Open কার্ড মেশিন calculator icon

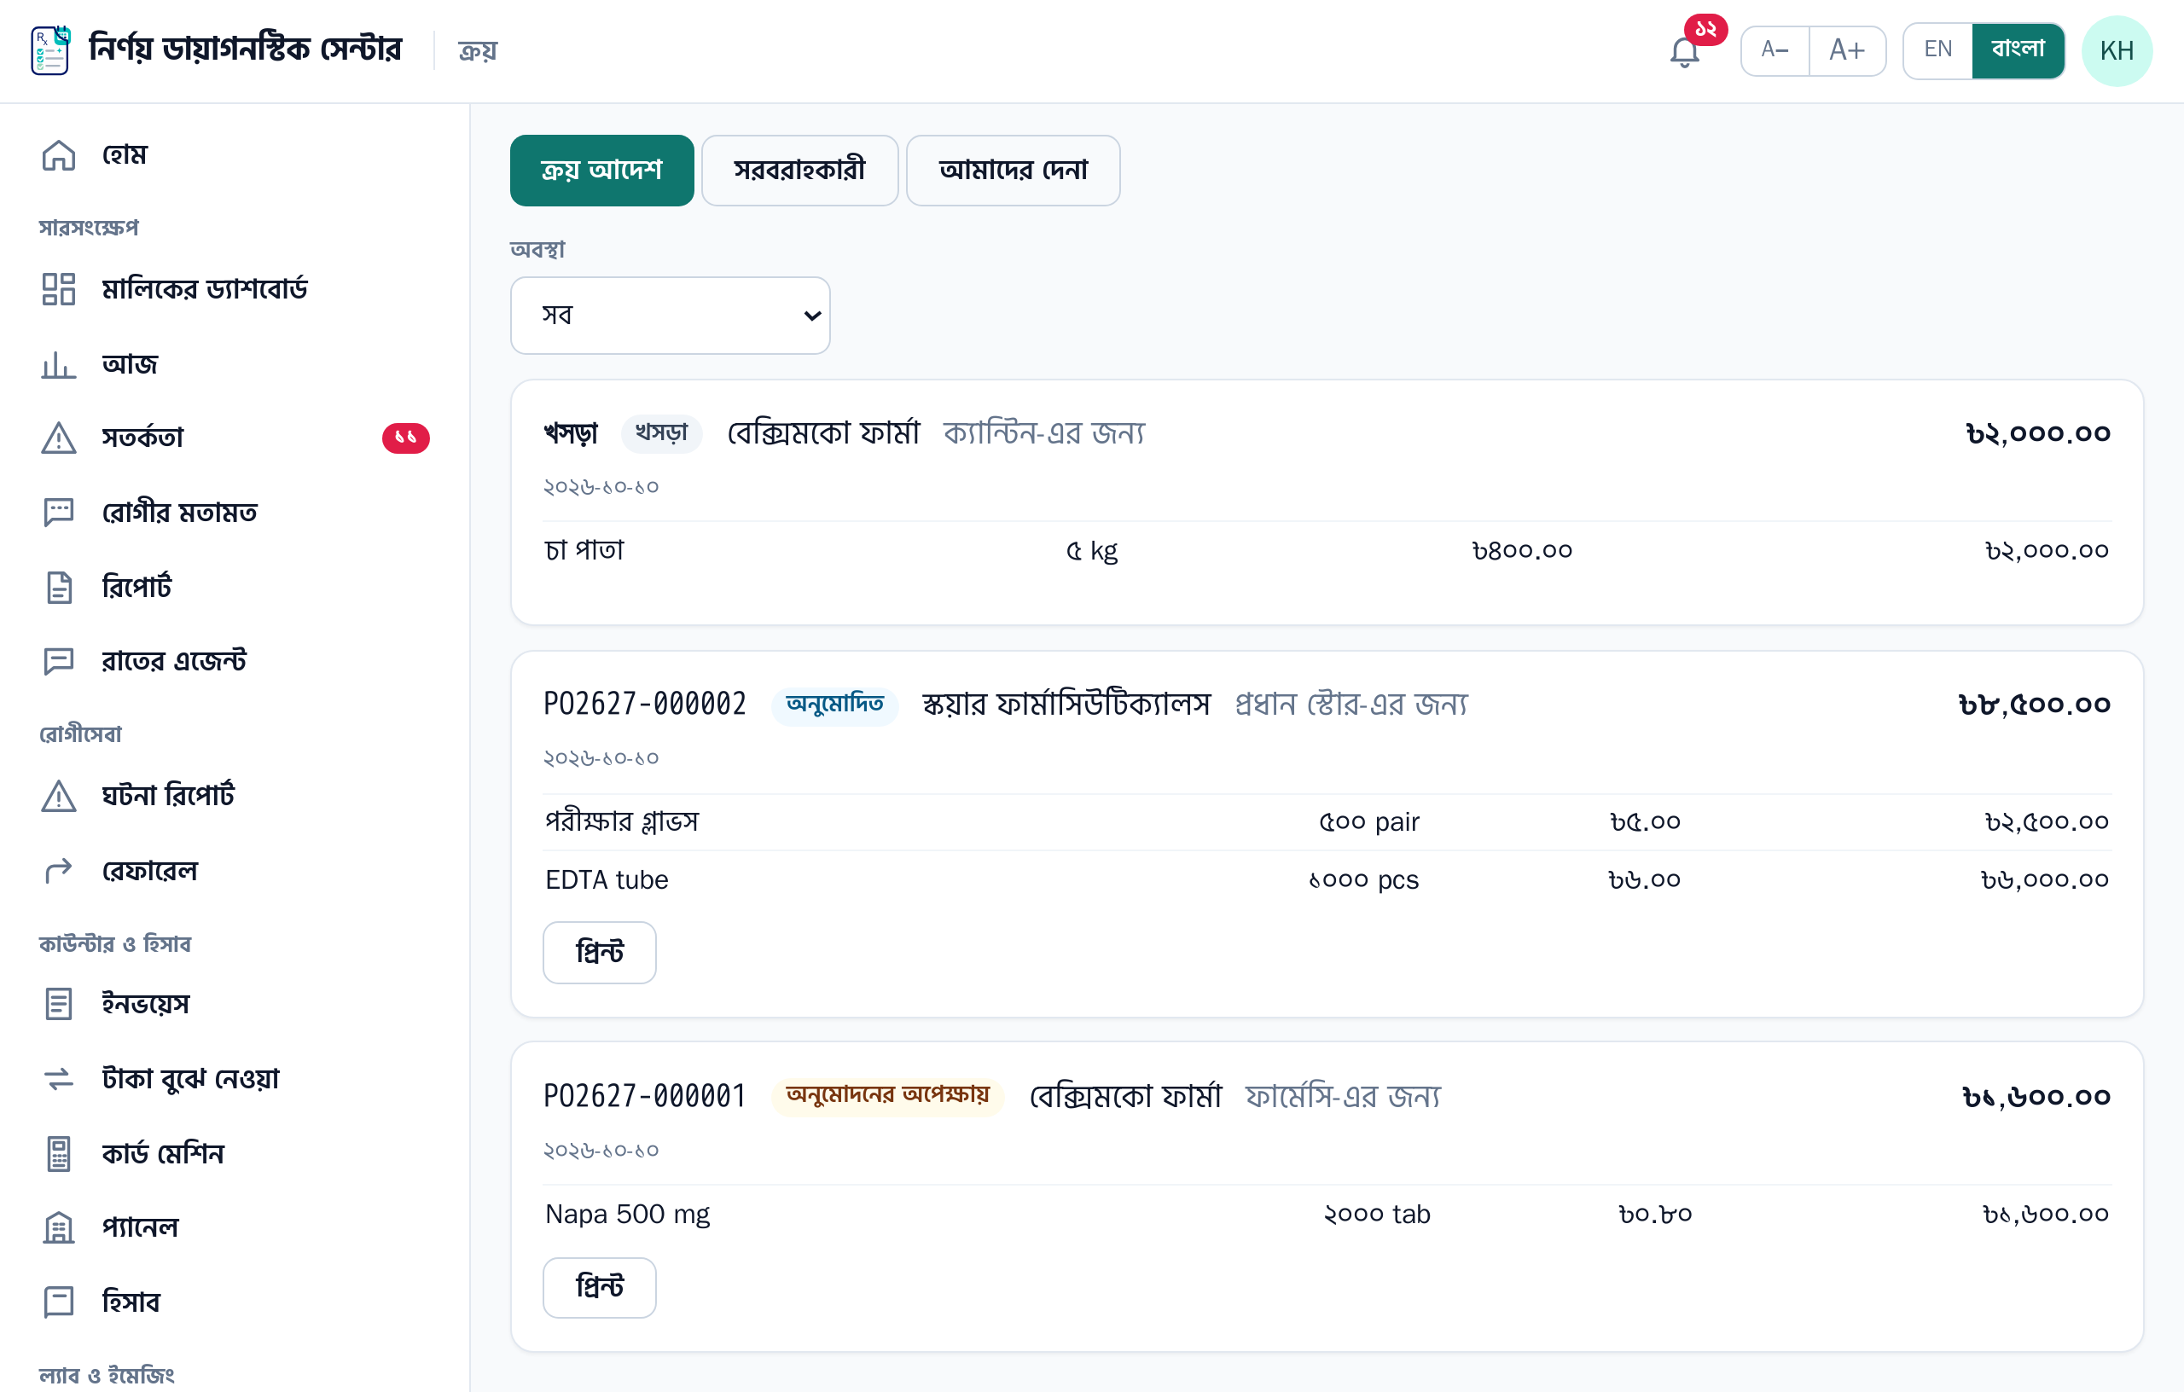click(59, 1153)
